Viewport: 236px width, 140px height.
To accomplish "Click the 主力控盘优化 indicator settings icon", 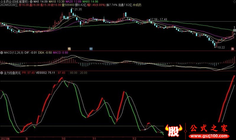I will pos(2,73).
